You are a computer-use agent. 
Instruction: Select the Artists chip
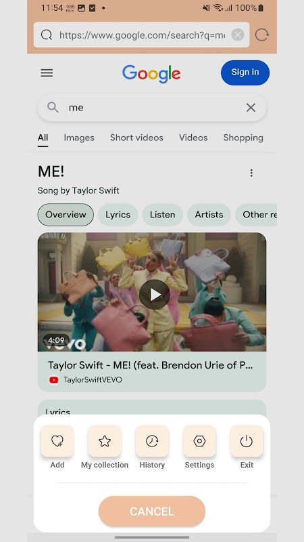(x=209, y=215)
